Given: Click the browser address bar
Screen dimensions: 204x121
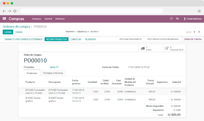Looking at the screenshot, I should (x=91, y=11).
